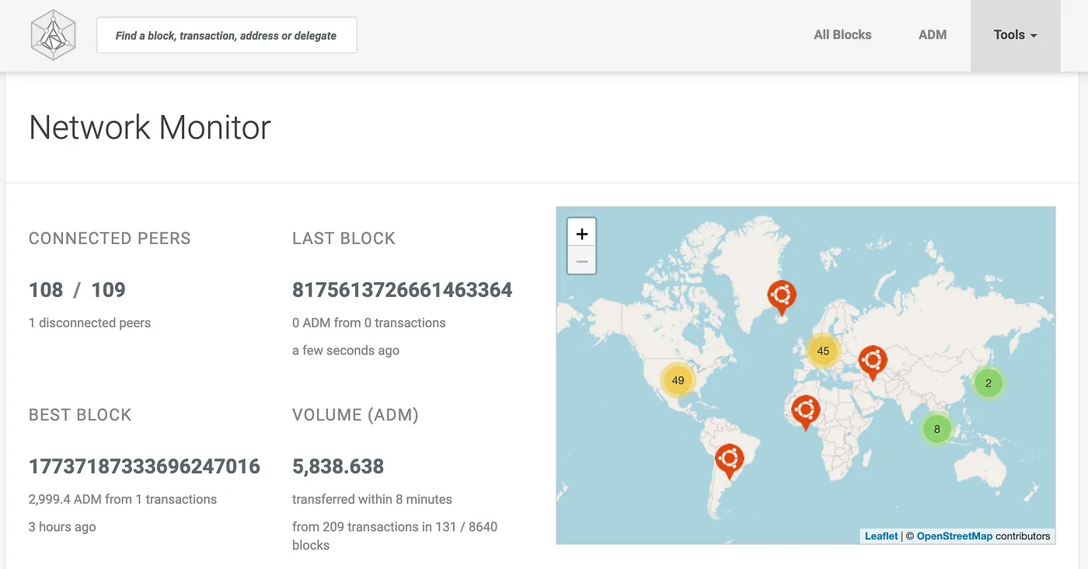The height and width of the screenshot is (569, 1088).
Task: Open the All Blocks page
Action: [842, 35]
